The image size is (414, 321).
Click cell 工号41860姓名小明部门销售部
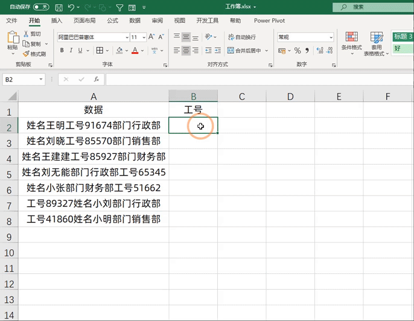pyautogui.click(x=94, y=219)
